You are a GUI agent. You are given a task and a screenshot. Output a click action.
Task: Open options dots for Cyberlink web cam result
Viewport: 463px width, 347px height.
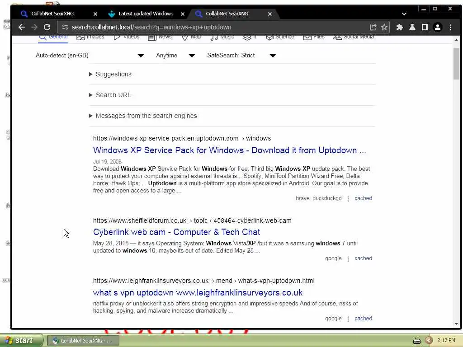tap(348, 259)
